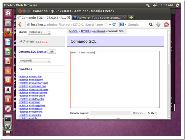
Task: Click the site identity globe icon
Action: coord(28,24)
